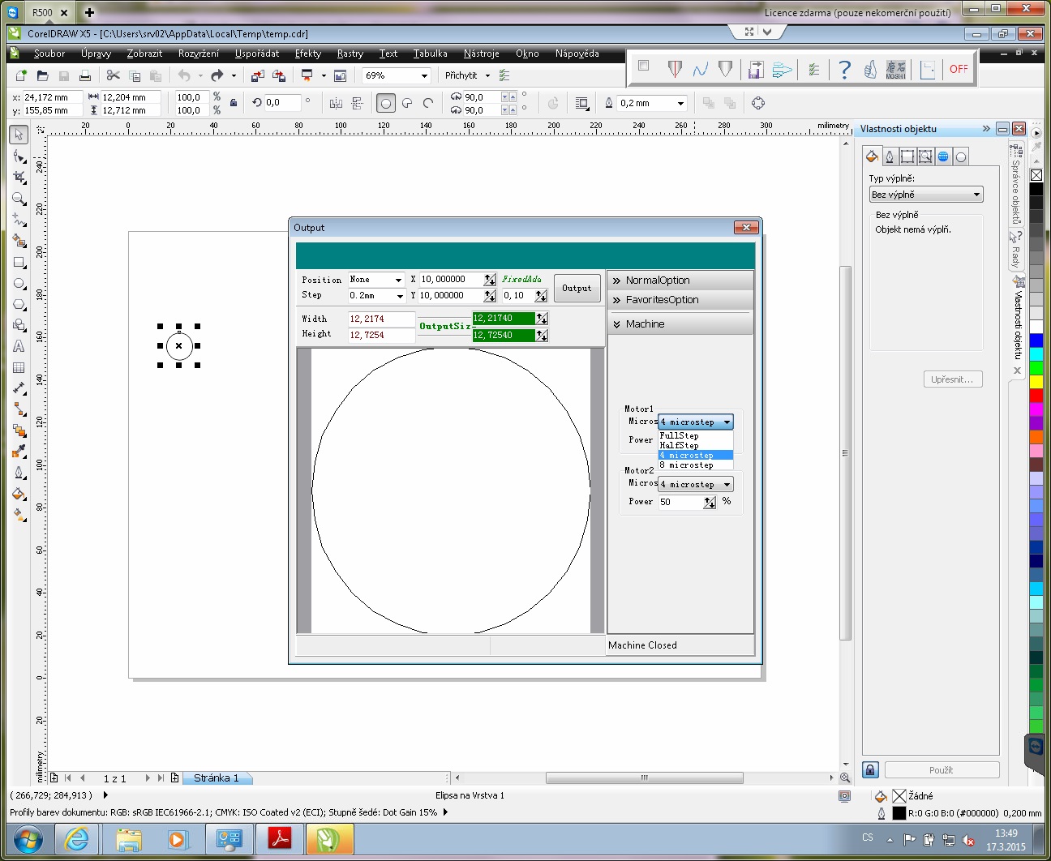Open the Efekty menu
The image size is (1051, 861).
307,54
